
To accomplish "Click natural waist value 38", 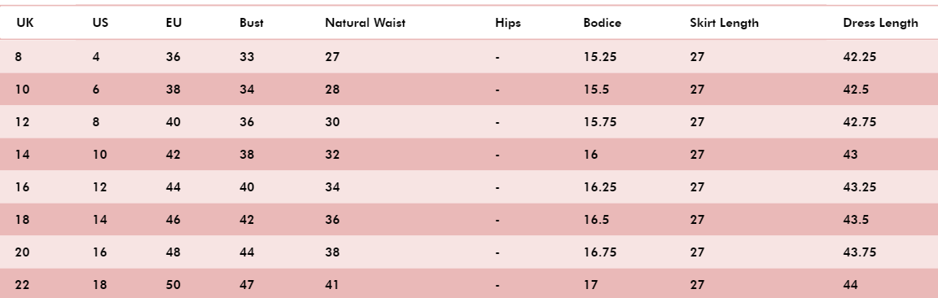I will (332, 252).
